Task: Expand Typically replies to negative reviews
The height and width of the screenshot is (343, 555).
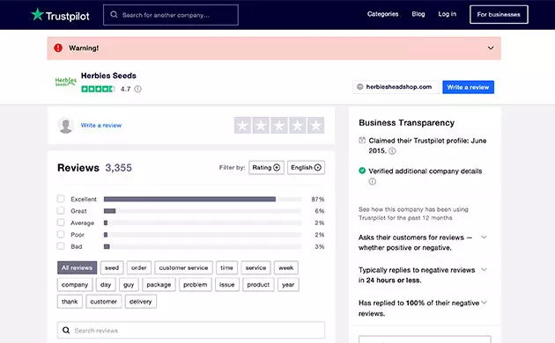Action: [x=484, y=270]
